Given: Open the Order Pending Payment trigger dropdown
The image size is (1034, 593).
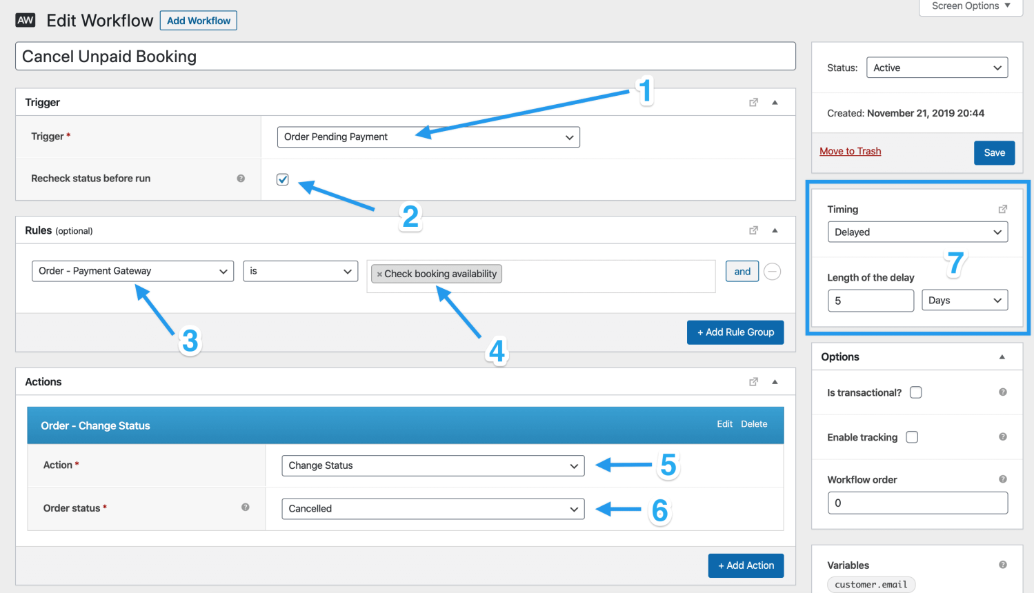Looking at the screenshot, I should [428, 137].
